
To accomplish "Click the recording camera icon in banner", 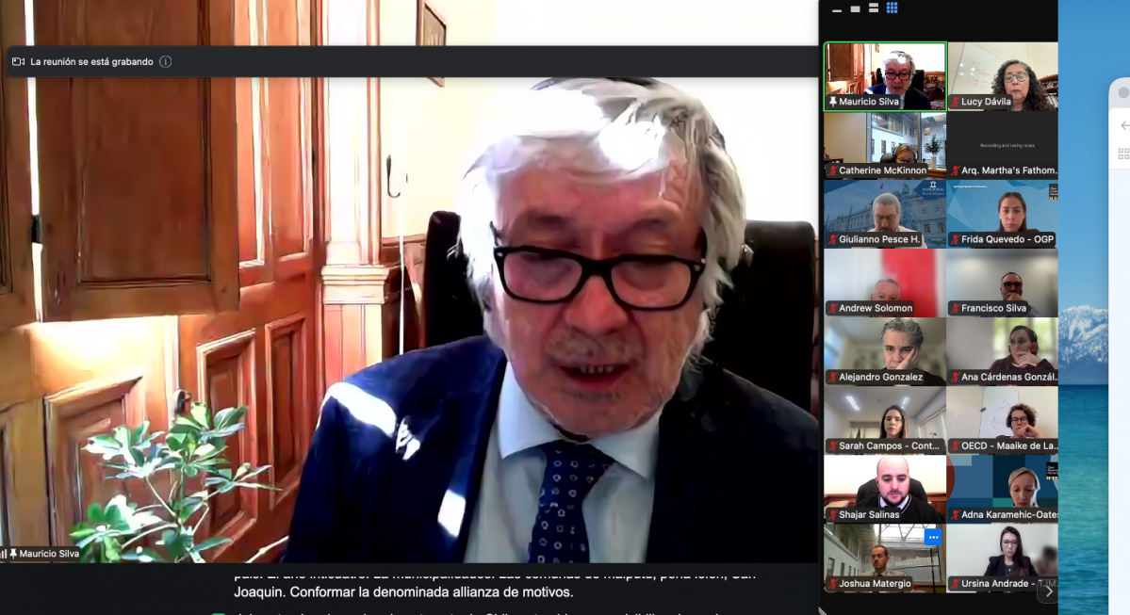I will pyautogui.click(x=18, y=61).
